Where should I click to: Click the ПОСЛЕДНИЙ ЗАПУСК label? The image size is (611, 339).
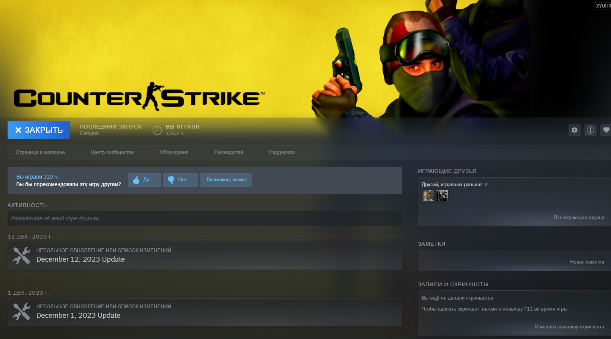pyautogui.click(x=110, y=127)
